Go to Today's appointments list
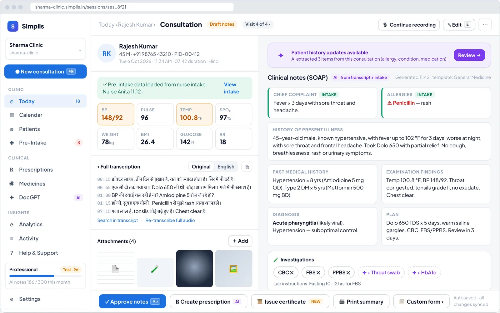 pyautogui.click(x=45, y=101)
